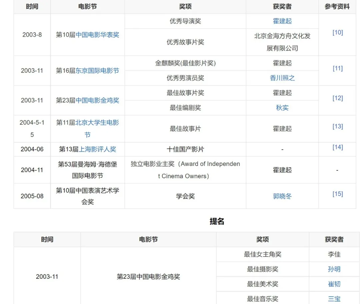
Task: Select the 最佳摄影奖 cell
Action: click(262, 269)
